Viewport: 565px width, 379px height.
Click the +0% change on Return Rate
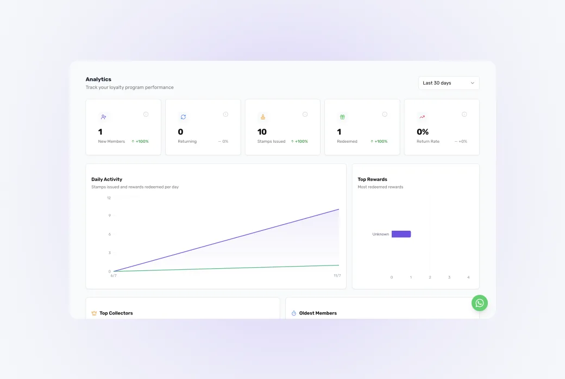461,142
